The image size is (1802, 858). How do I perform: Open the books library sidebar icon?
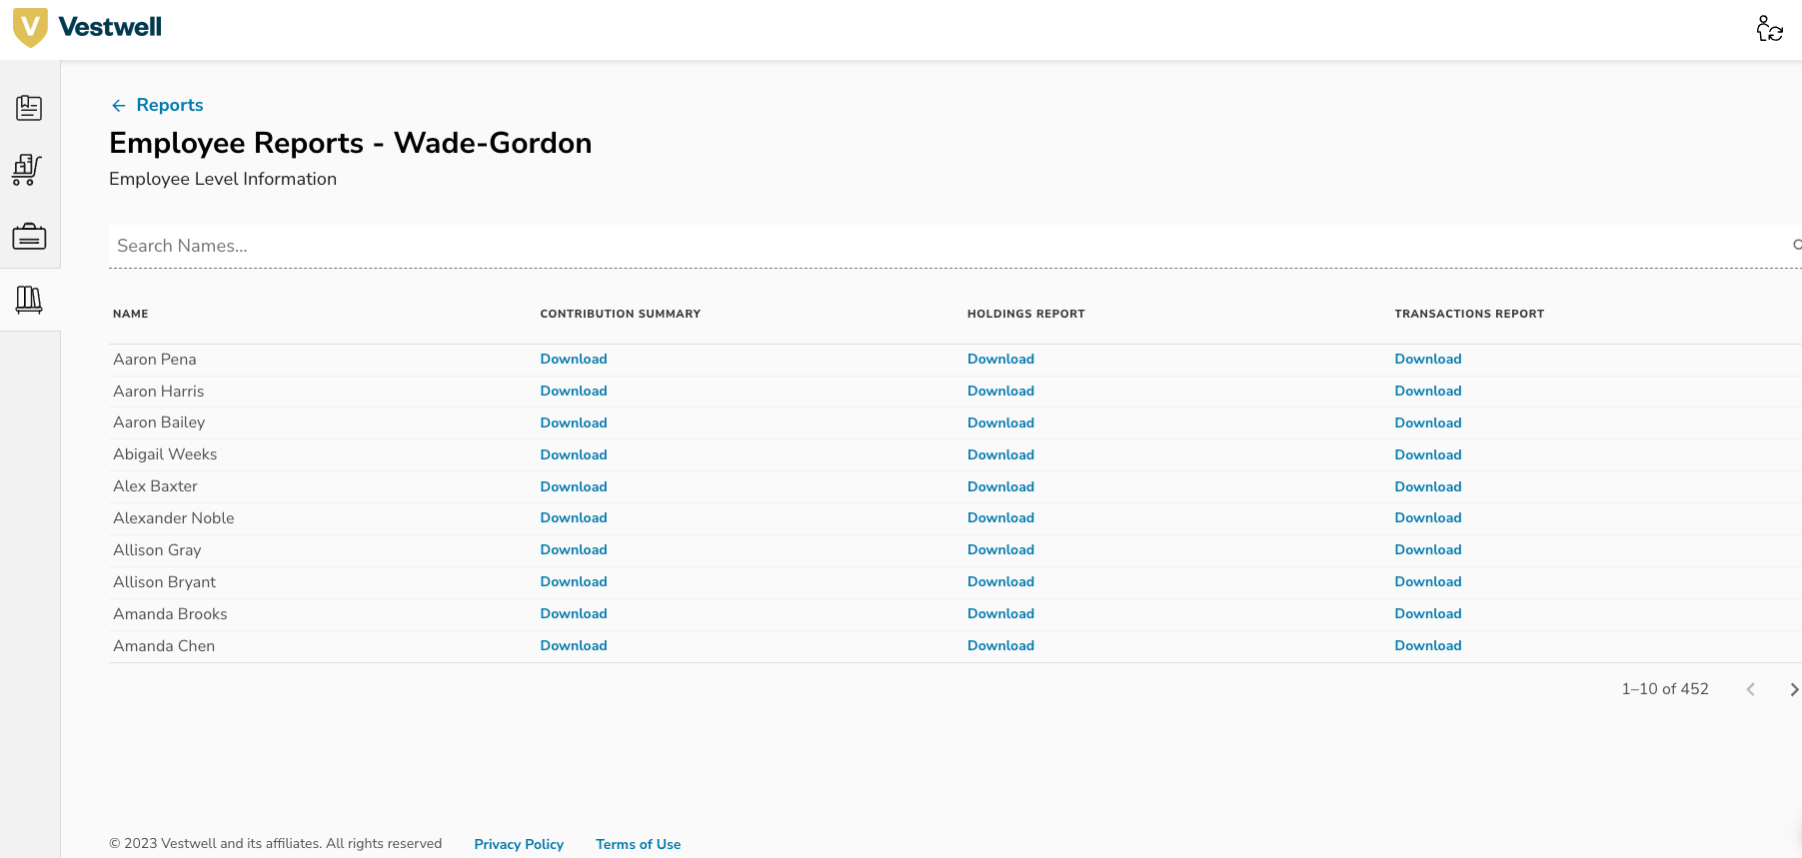(29, 300)
